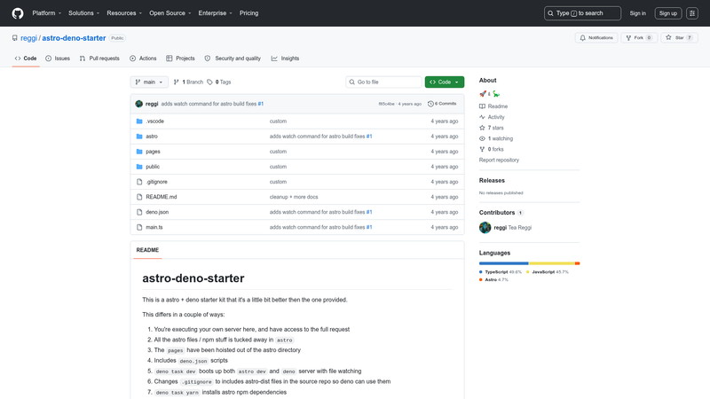Image resolution: width=710 pixels, height=399 pixels.
Task: Open the Insights tab
Action: tap(285, 59)
